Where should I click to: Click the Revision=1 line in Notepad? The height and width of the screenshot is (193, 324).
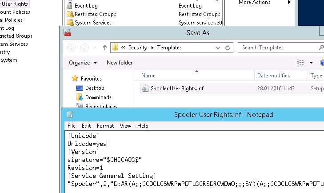pyautogui.click(x=85, y=168)
